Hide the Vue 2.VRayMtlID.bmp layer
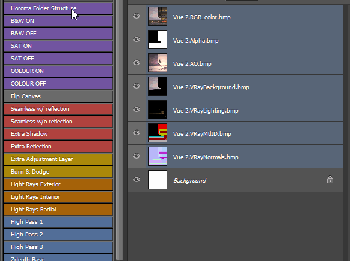 [x=137, y=133]
